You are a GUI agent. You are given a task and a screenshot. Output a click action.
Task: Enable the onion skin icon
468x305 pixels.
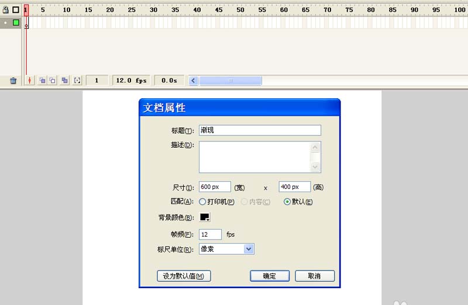(42, 81)
